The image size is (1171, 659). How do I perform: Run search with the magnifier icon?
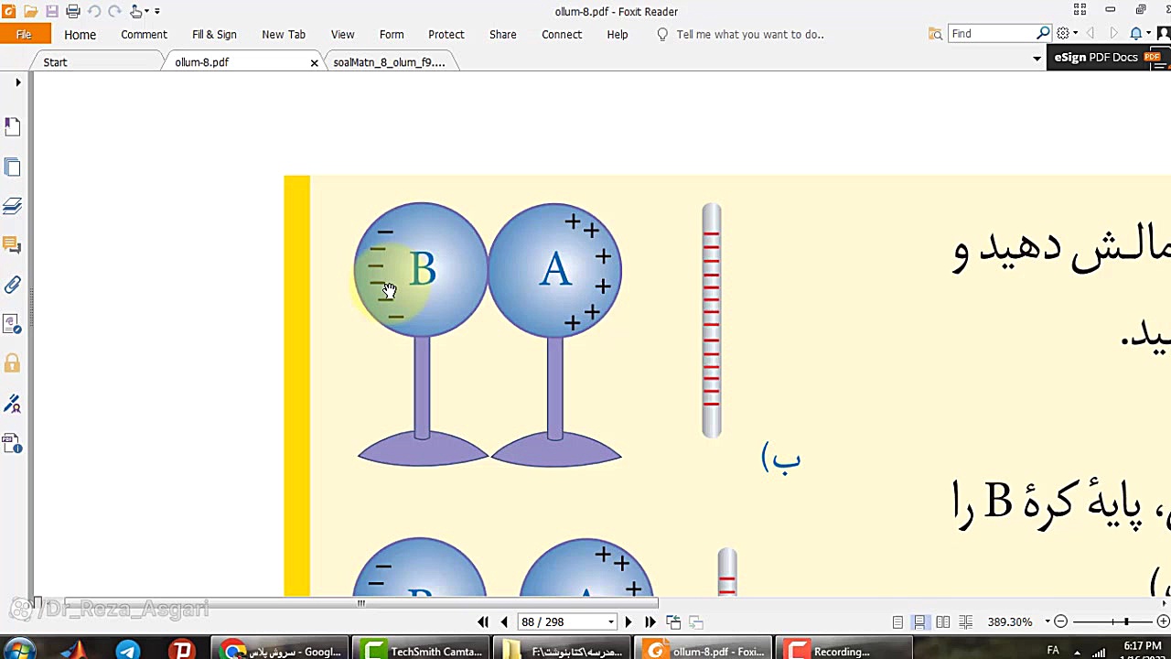click(x=1044, y=34)
